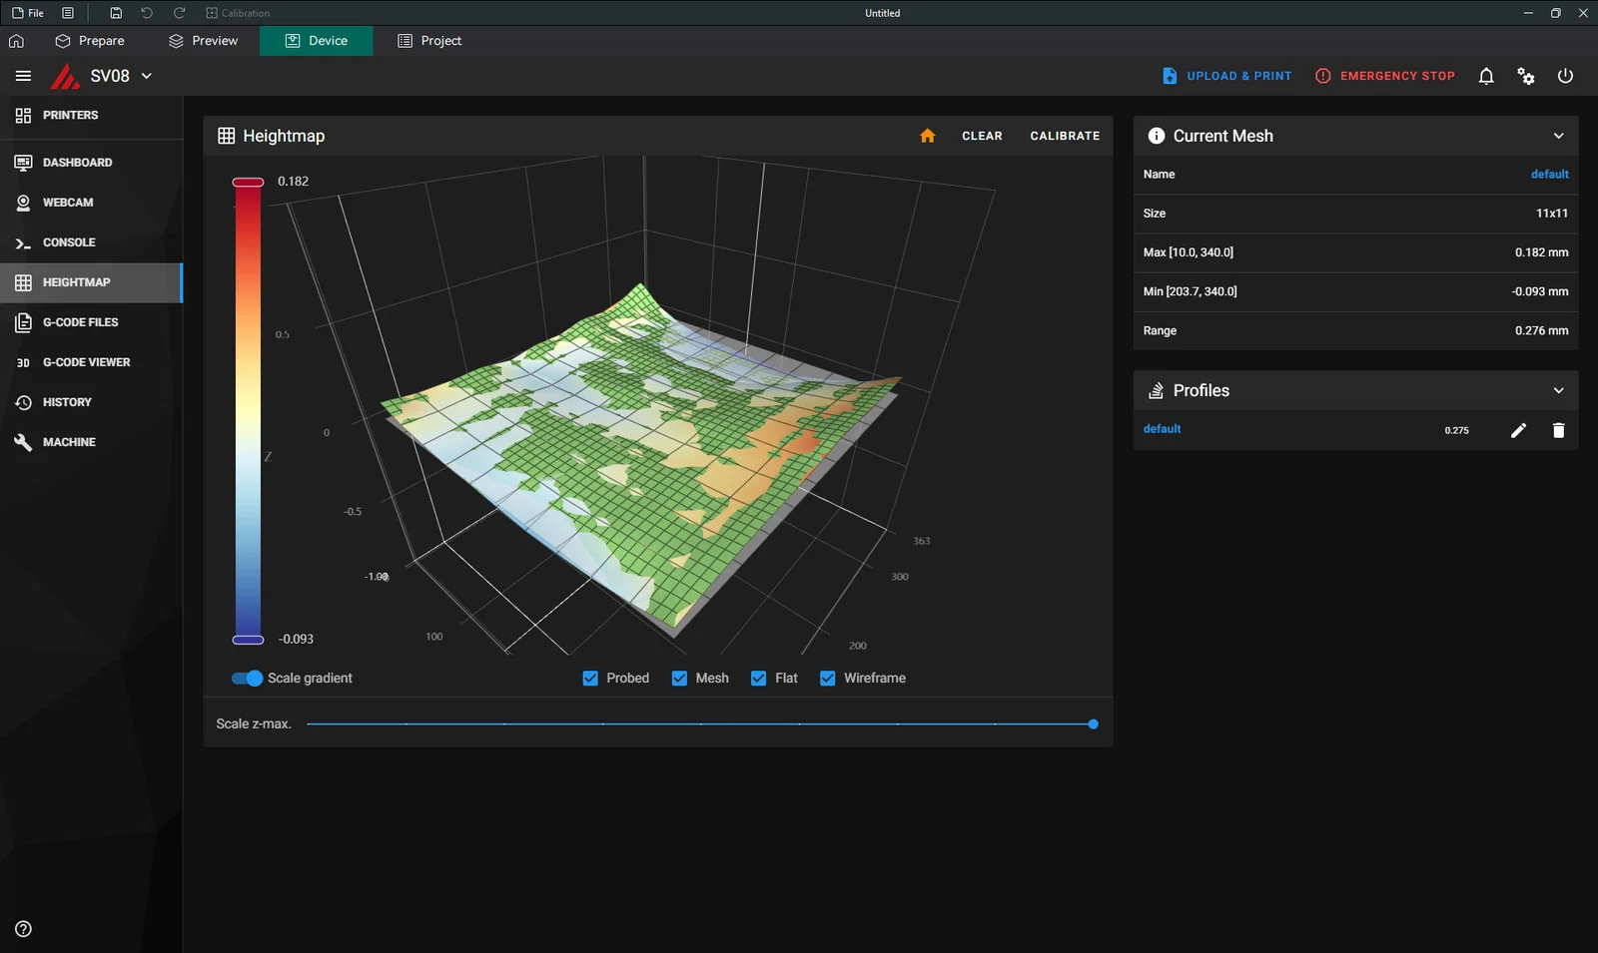
Task: Open the settings gears icon
Action: click(x=1525, y=76)
